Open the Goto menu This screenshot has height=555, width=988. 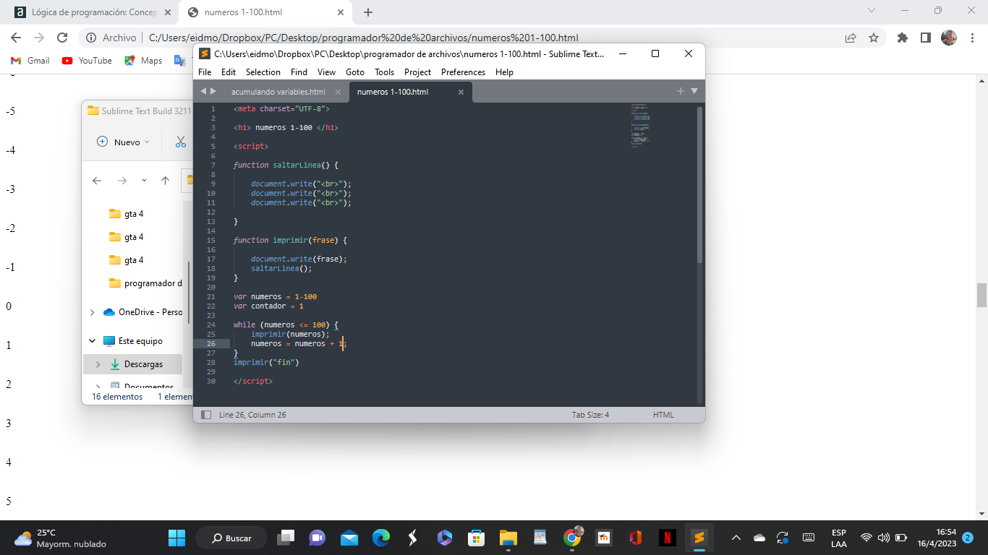[x=355, y=72]
